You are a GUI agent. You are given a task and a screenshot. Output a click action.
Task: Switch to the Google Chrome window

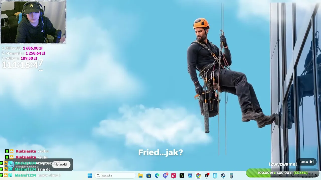pyautogui.click(x=198, y=175)
